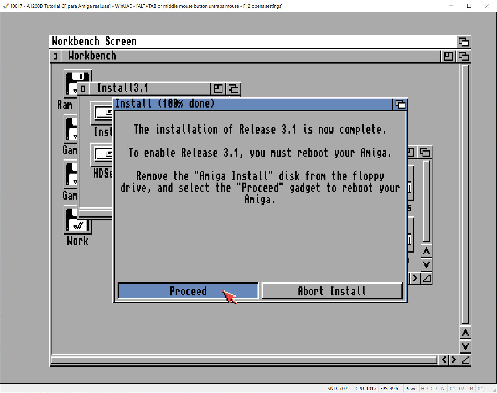Image resolution: width=497 pixels, height=393 pixels.
Task: Click Workbench window scroll down arrow
Action: click(x=465, y=346)
